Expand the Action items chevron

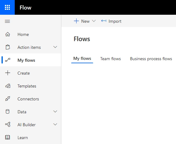55,47
